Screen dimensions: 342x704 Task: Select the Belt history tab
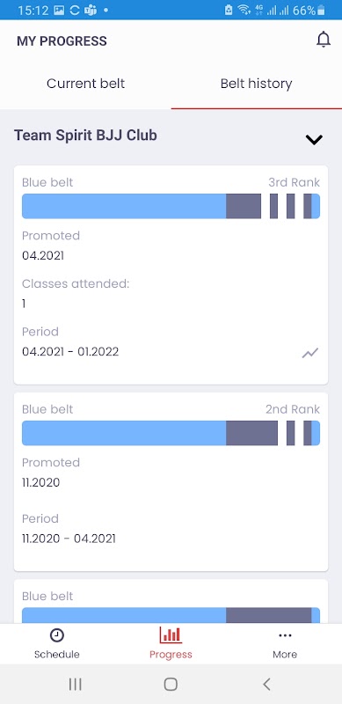(256, 84)
